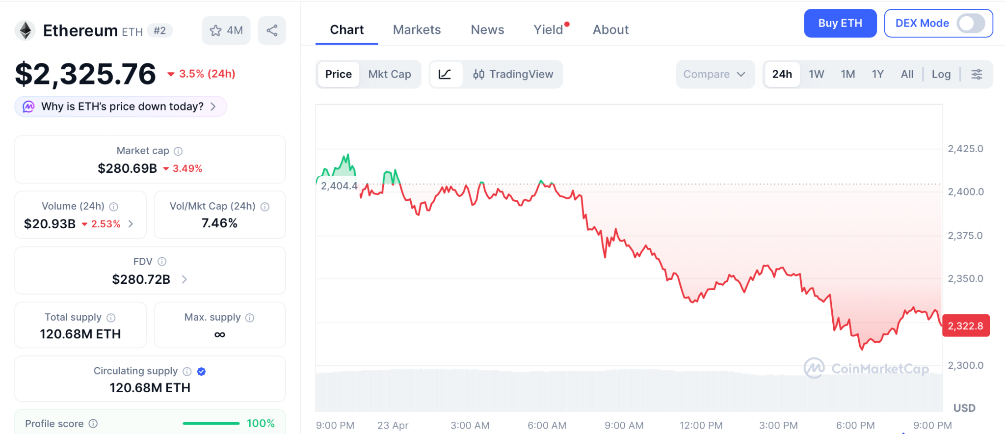
Task: Click the Profile score info icon
Action: tap(93, 424)
